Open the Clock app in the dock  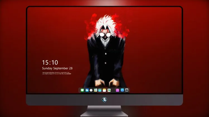(x=91, y=90)
